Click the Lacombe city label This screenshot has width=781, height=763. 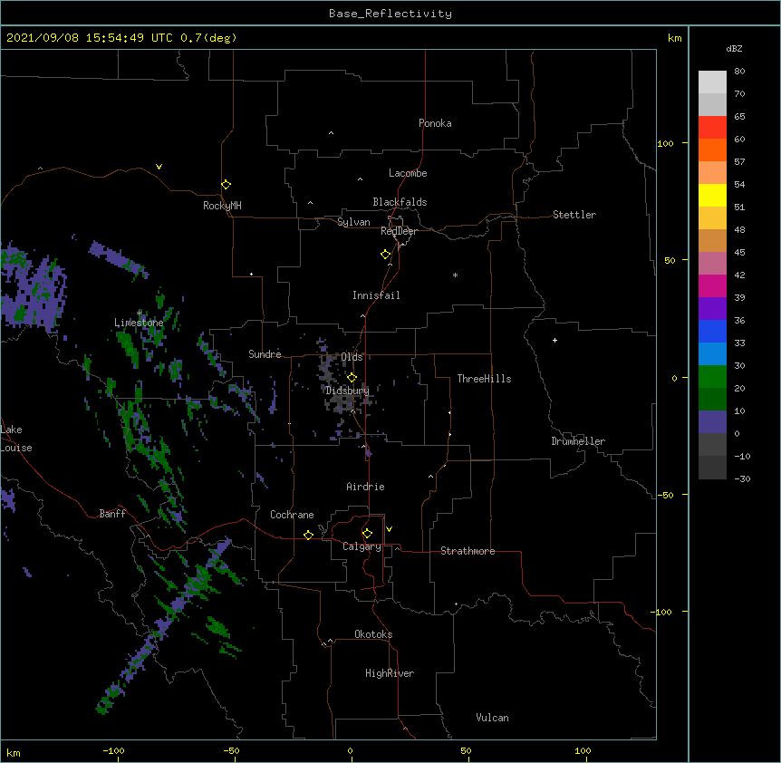(408, 173)
